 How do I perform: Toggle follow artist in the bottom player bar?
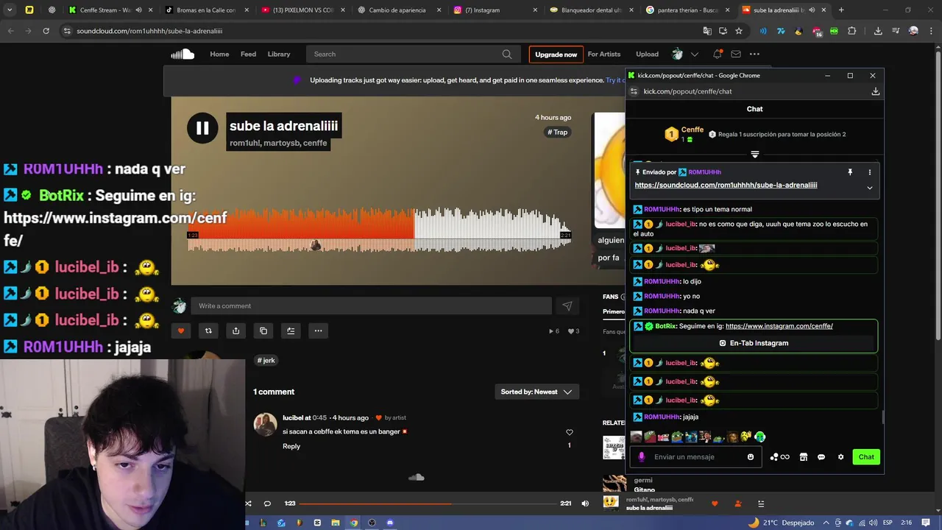[x=737, y=504]
